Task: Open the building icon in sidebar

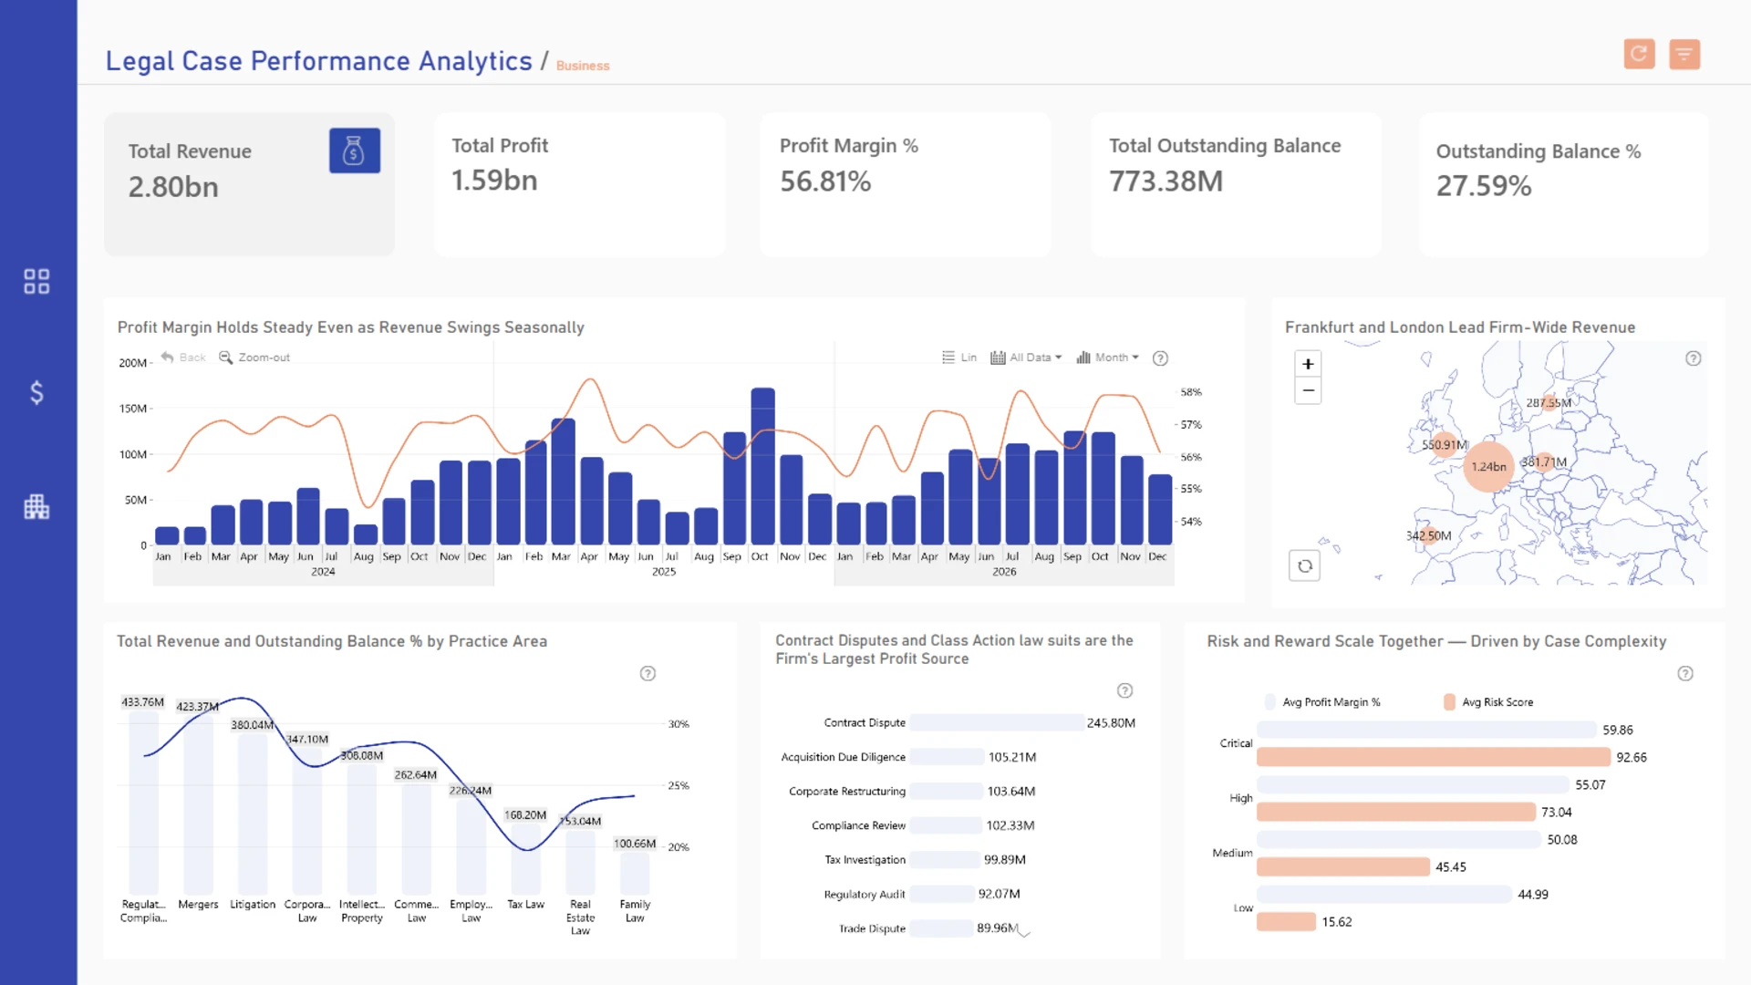Action: pos(36,506)
